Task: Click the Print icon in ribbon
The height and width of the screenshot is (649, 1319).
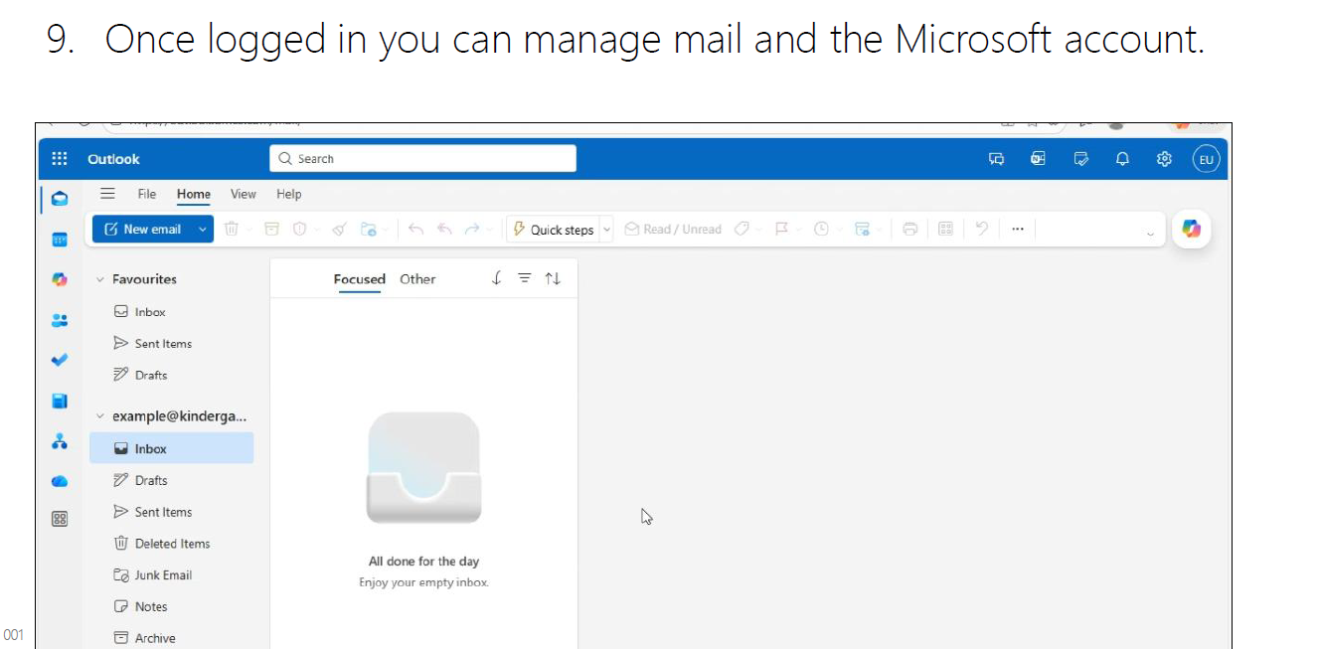Action: (x=909, y=229)
